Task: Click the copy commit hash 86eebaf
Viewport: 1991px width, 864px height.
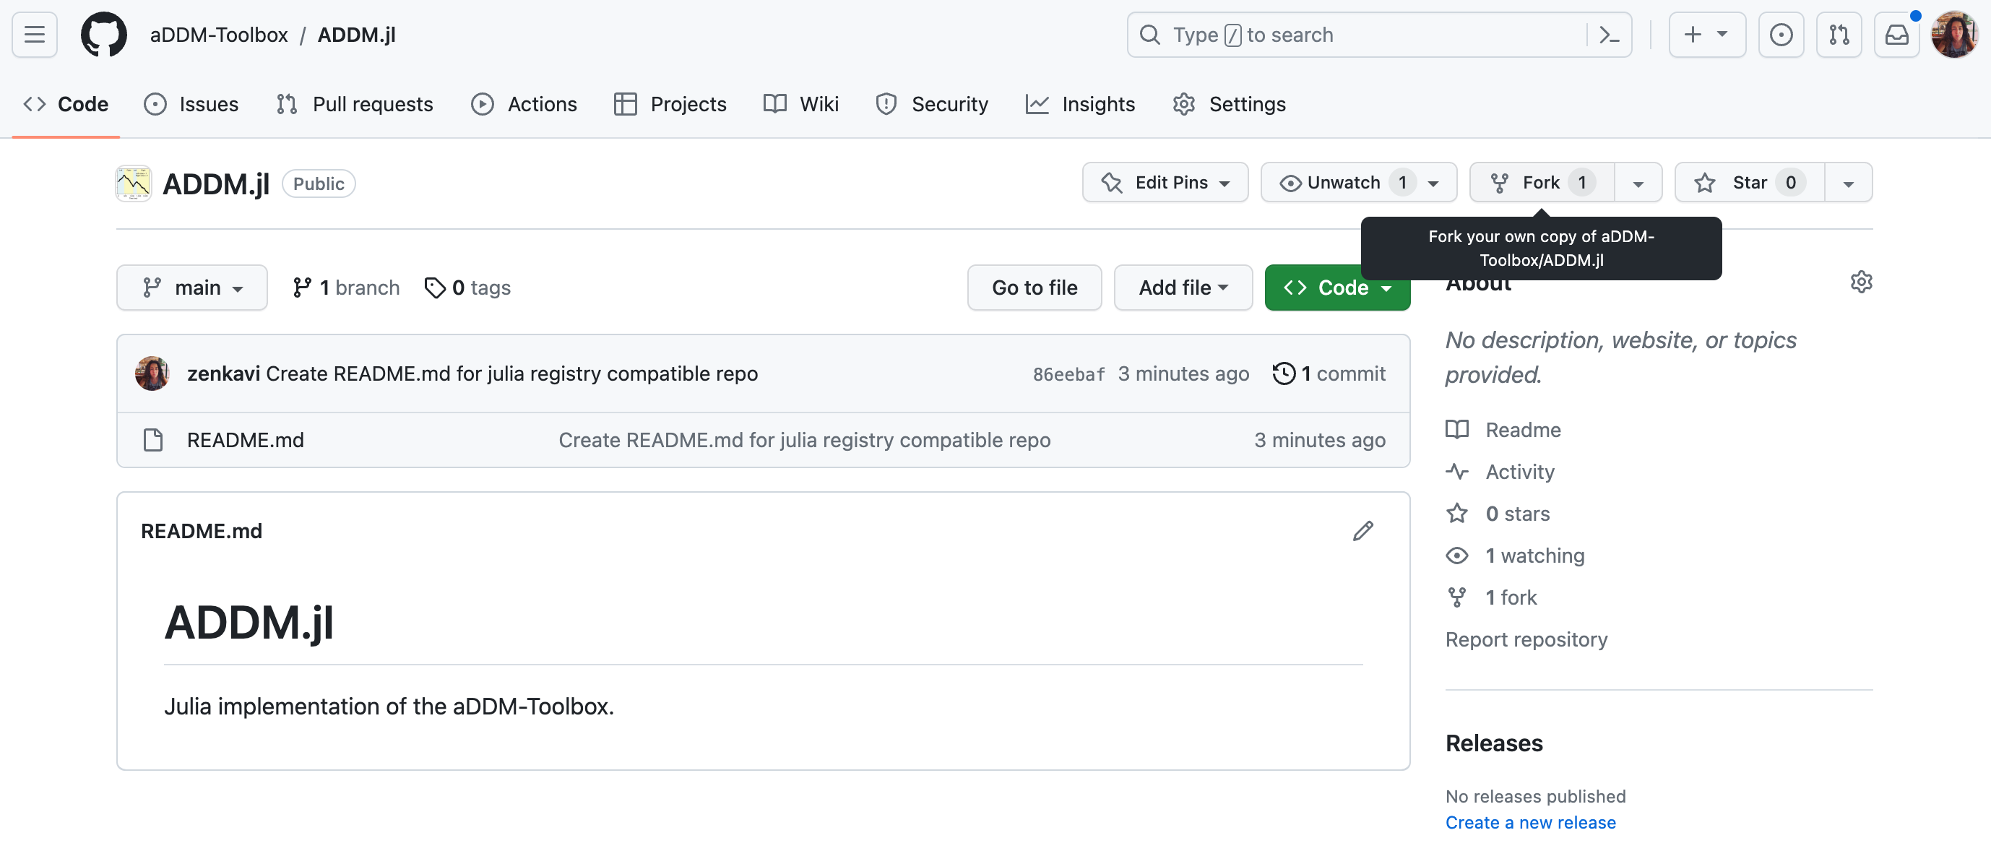Action: (x=1068, y=373)
